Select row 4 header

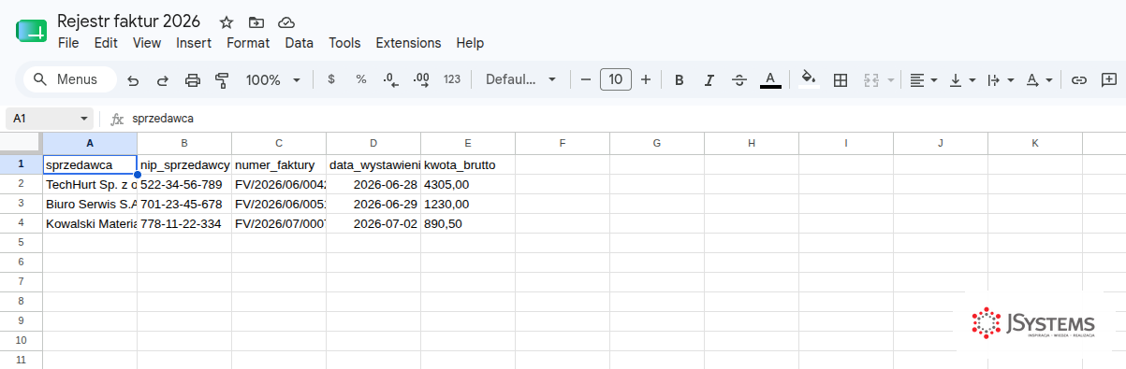21,223
